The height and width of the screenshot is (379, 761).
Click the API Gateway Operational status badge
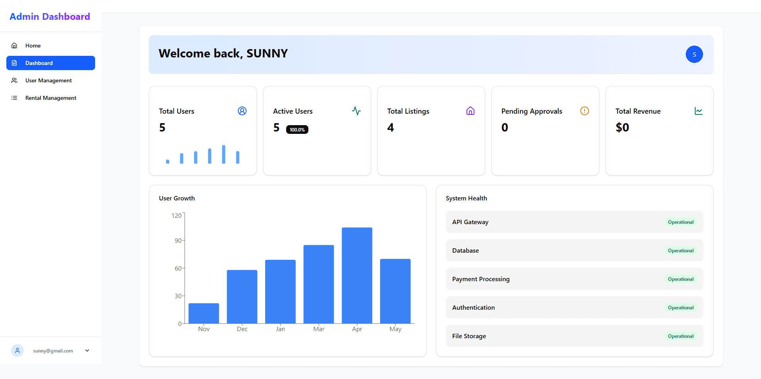tap(681, 222)
